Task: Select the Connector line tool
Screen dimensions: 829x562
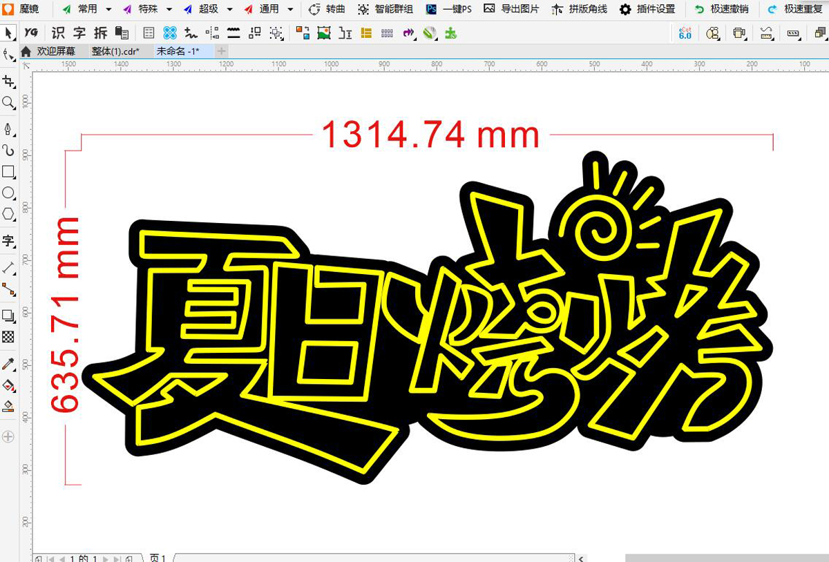Action: pos(8,289)
